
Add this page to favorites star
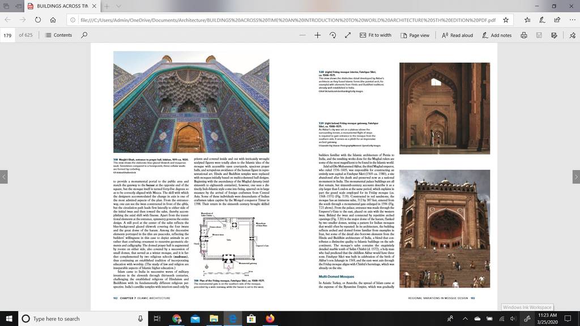(506, 20)
